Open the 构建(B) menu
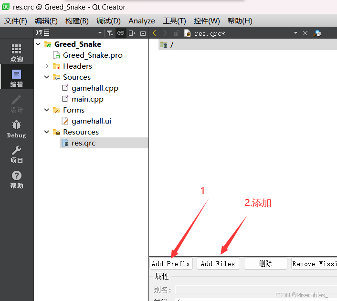This screenshot has height=301, width=337. 77,21
